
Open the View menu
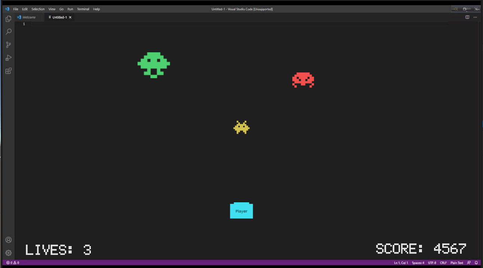[52, 9]
